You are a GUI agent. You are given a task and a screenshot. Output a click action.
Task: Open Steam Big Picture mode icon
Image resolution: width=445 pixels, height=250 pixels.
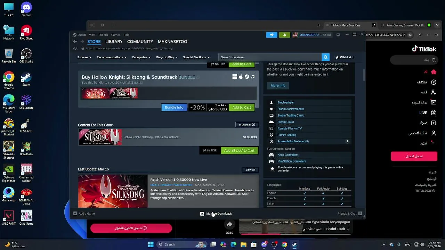click(338, 35)
